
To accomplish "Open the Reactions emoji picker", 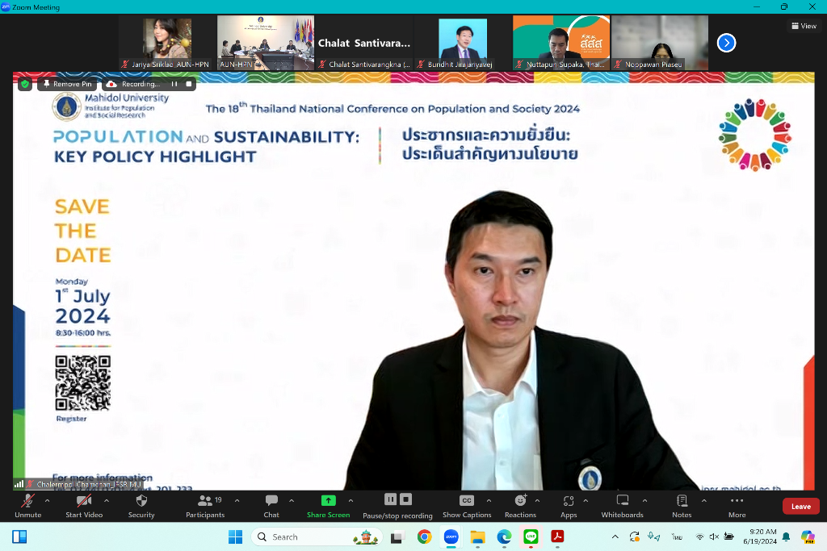I will click(520, 505).
